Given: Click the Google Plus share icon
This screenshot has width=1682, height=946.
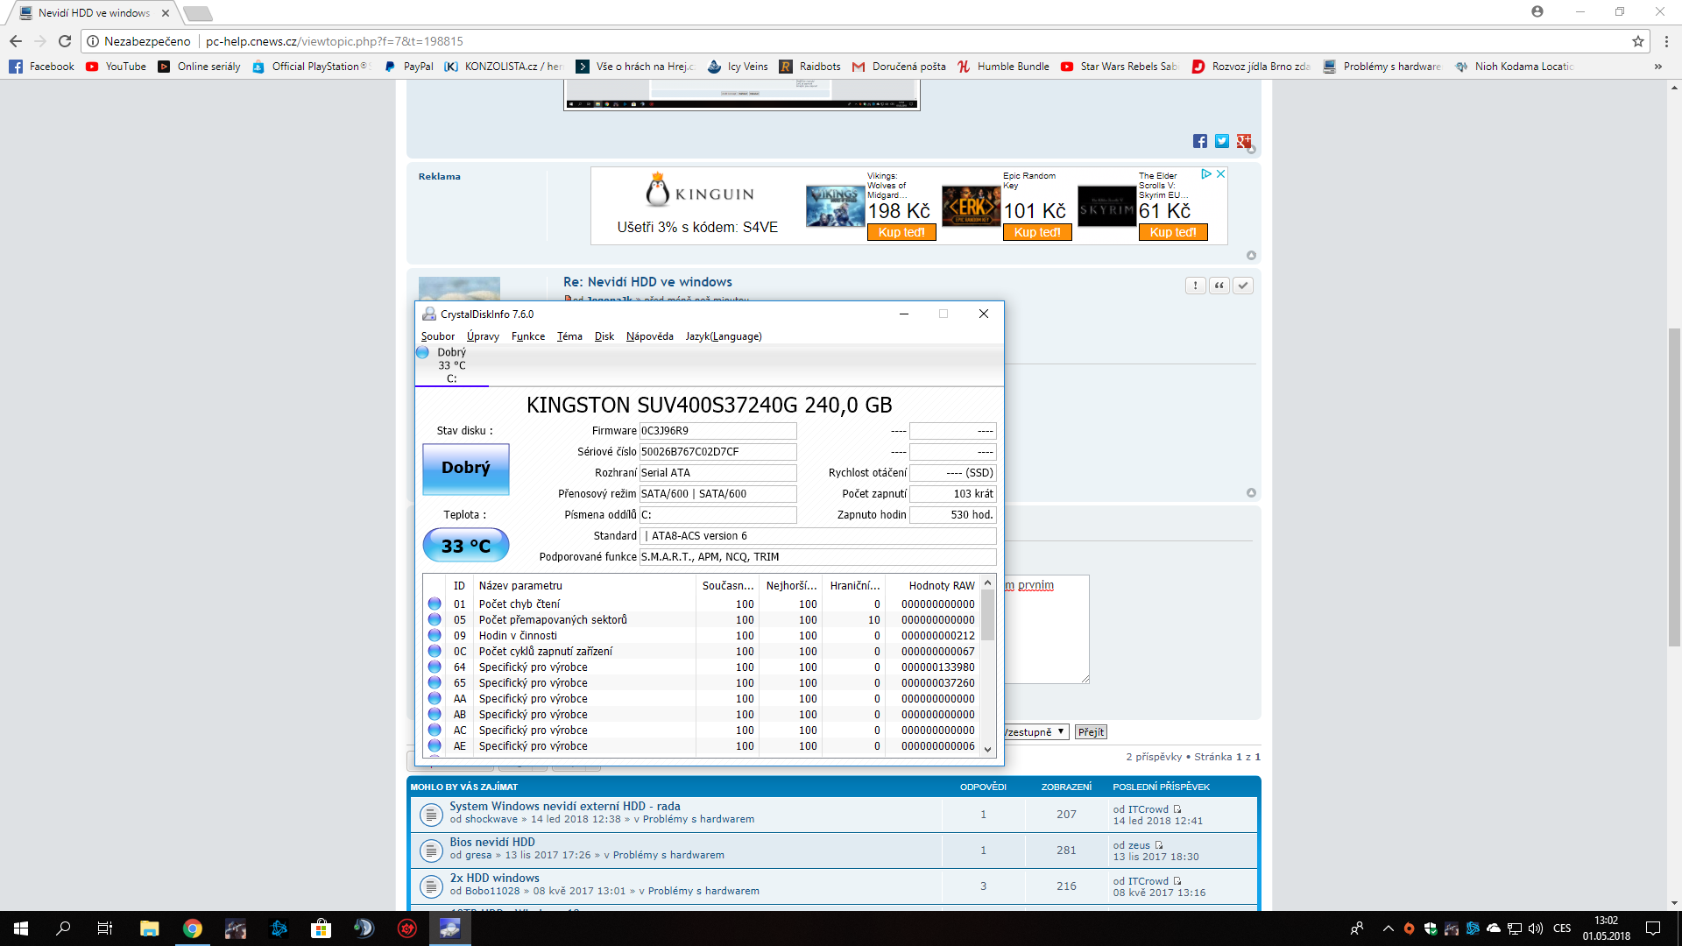Looking at the screenshot, I should click(x=1243, y=141).
